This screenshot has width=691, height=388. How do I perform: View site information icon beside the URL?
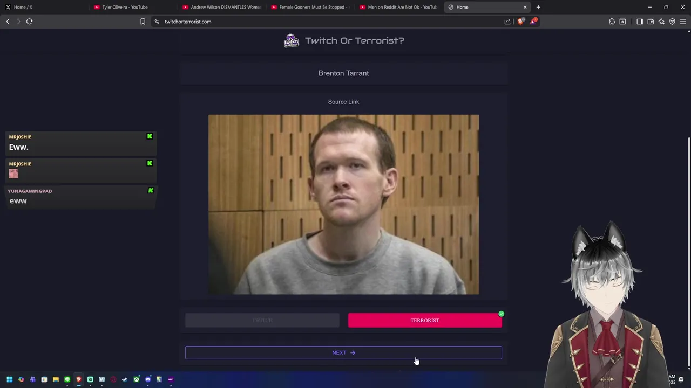point(157,22)
